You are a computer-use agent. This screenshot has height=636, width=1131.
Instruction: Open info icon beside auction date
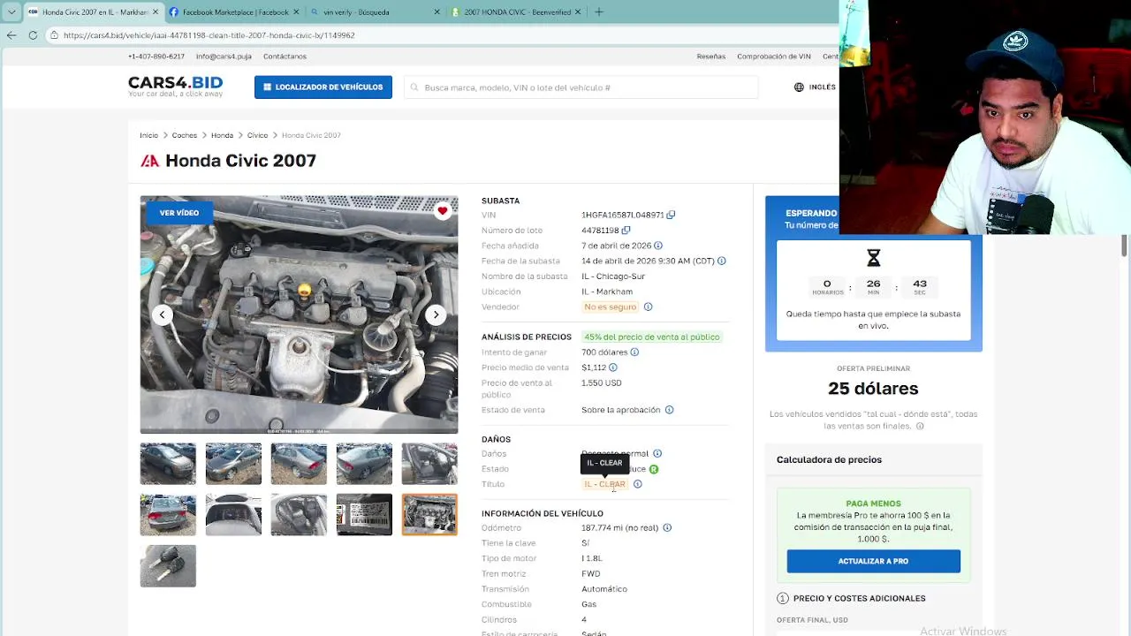722,261
